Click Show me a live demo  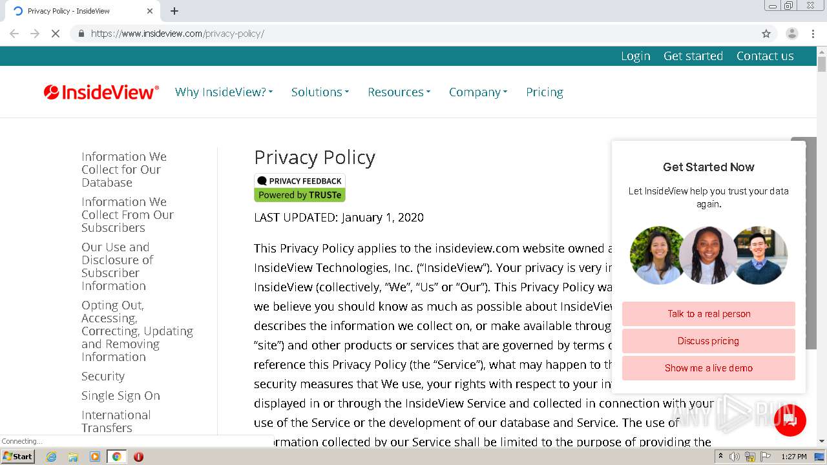(709, 368)
